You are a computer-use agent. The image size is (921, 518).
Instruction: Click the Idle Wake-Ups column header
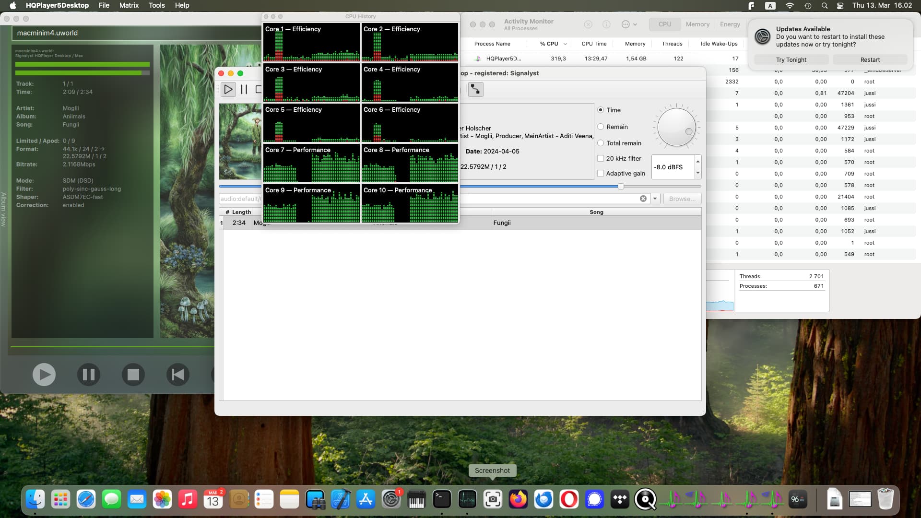point(719,44)
